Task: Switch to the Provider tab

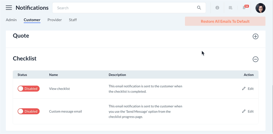Action: coord(54,20)
